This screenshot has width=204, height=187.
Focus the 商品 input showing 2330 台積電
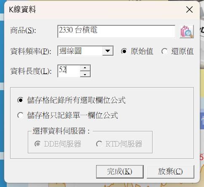(x=116, y=31)
